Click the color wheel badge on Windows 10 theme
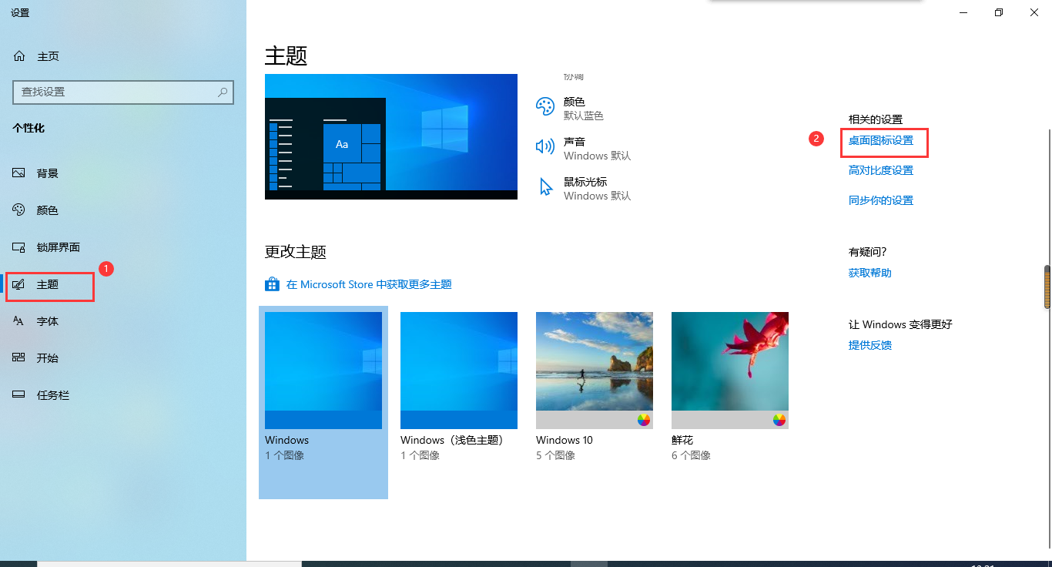1052x567 pixels. (644, 420)
